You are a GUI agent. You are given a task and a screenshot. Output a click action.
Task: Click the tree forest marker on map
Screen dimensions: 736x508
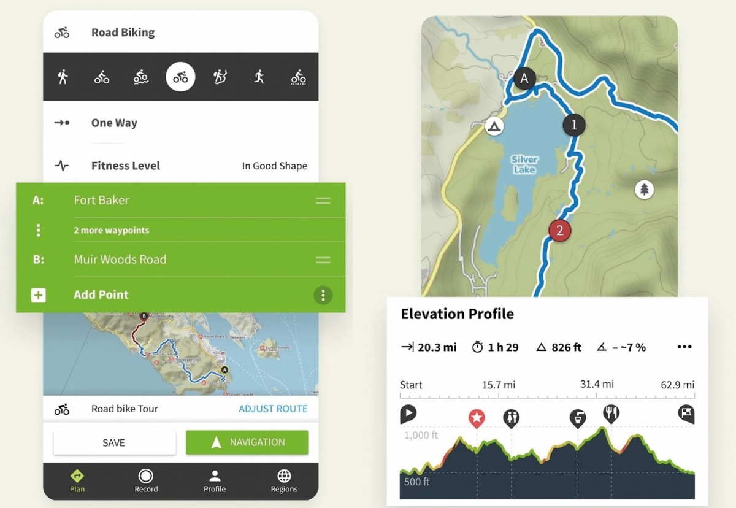[644, 189]
